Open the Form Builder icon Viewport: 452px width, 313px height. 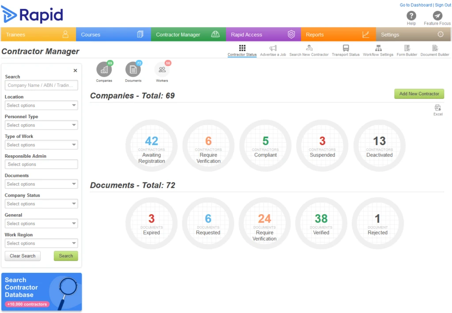coord(407,48)
